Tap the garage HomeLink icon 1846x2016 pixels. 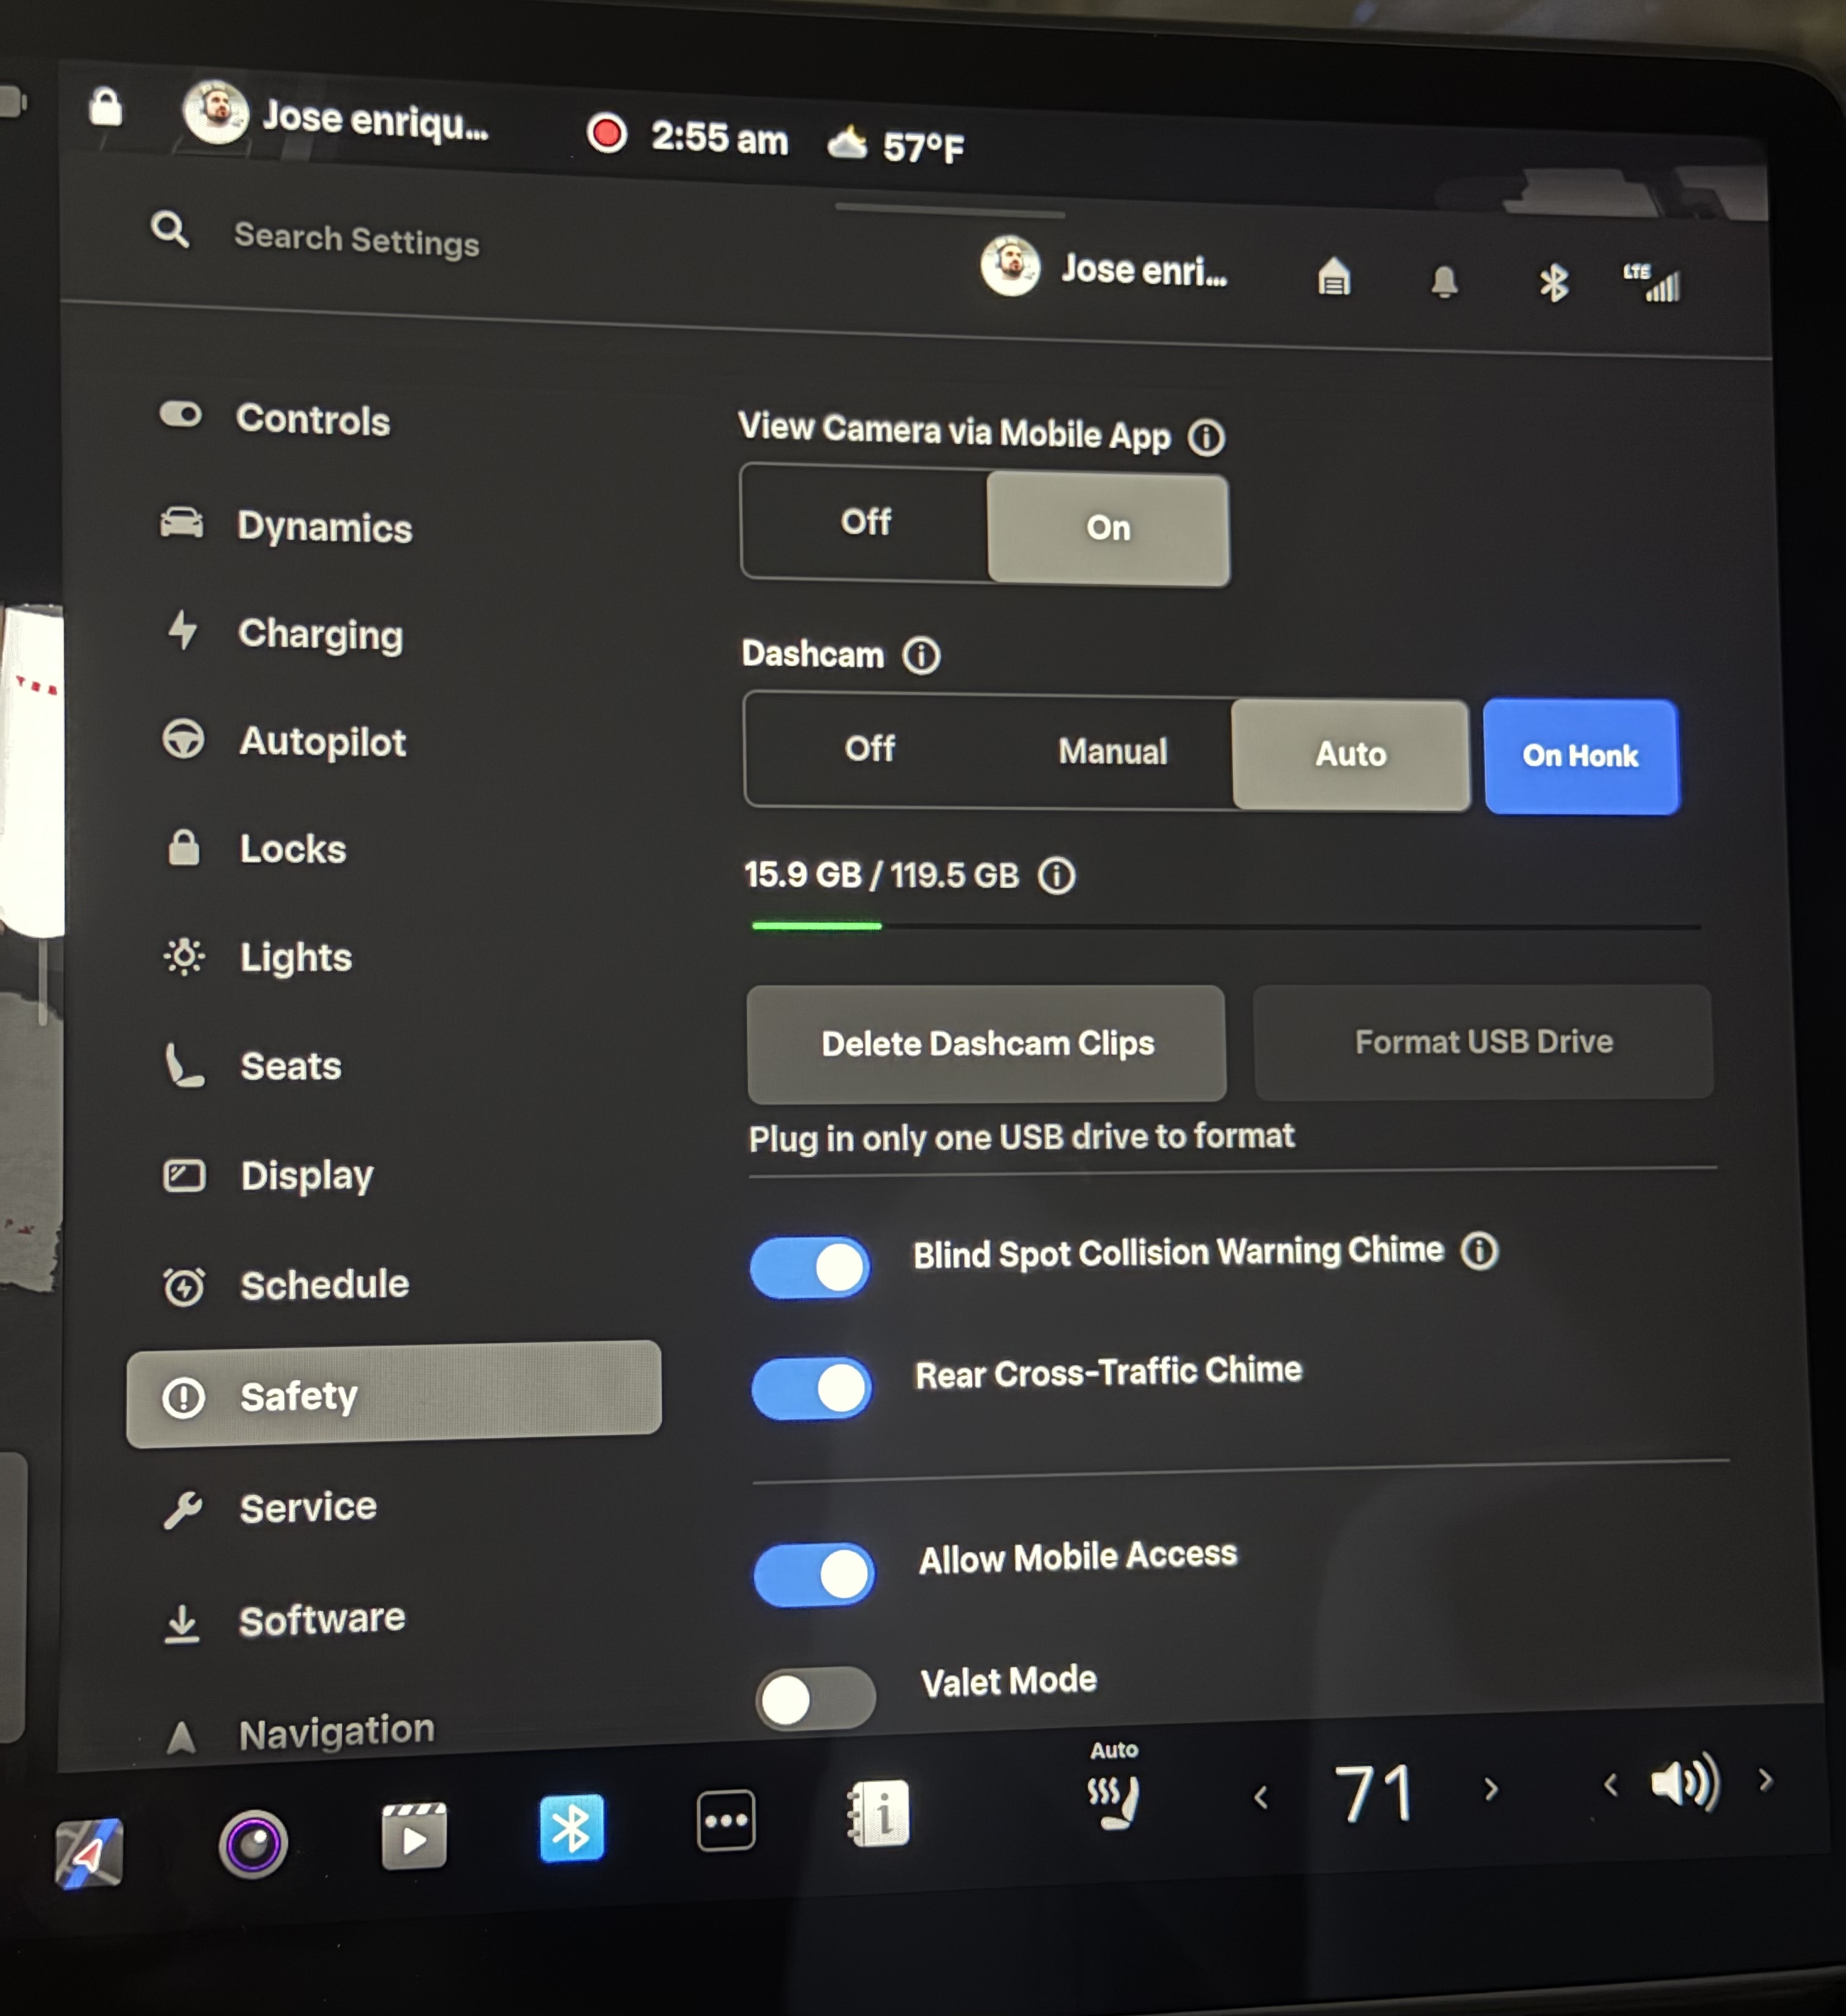[x=1334, y=276]
